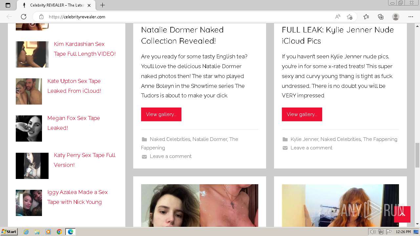Click the red back-to-top arrow button

402,214
